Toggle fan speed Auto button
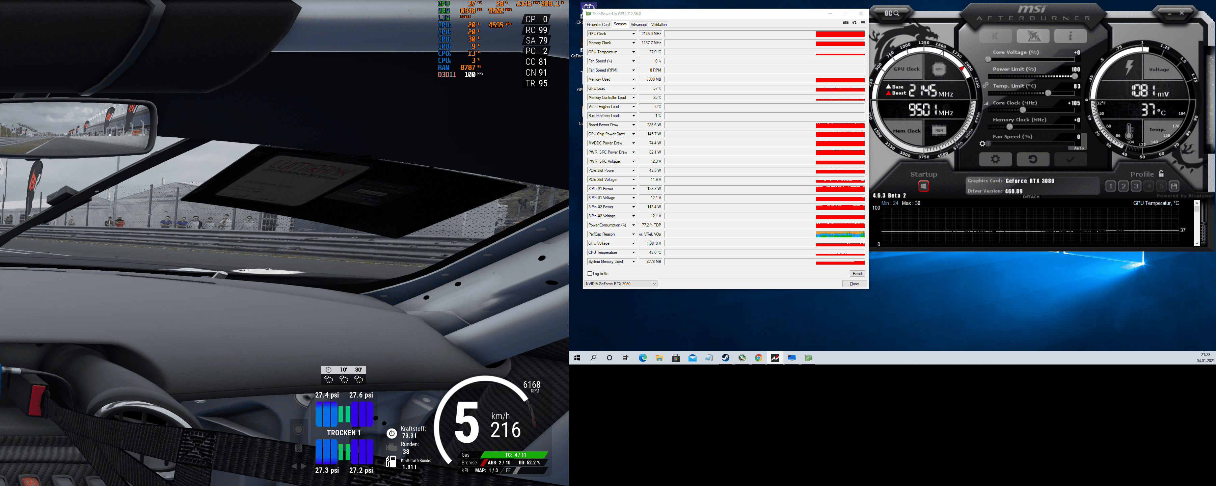Image resolution: width=1216 pixels, height=486 pixels. (x=1079, y=148)
